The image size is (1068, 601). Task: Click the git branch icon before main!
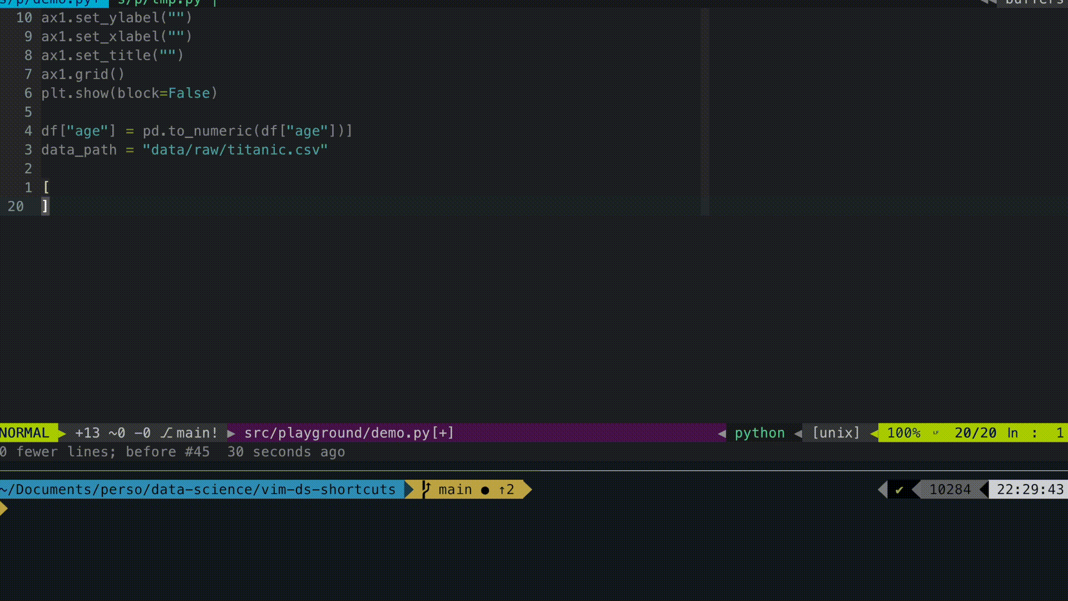(x=166, y=433)
